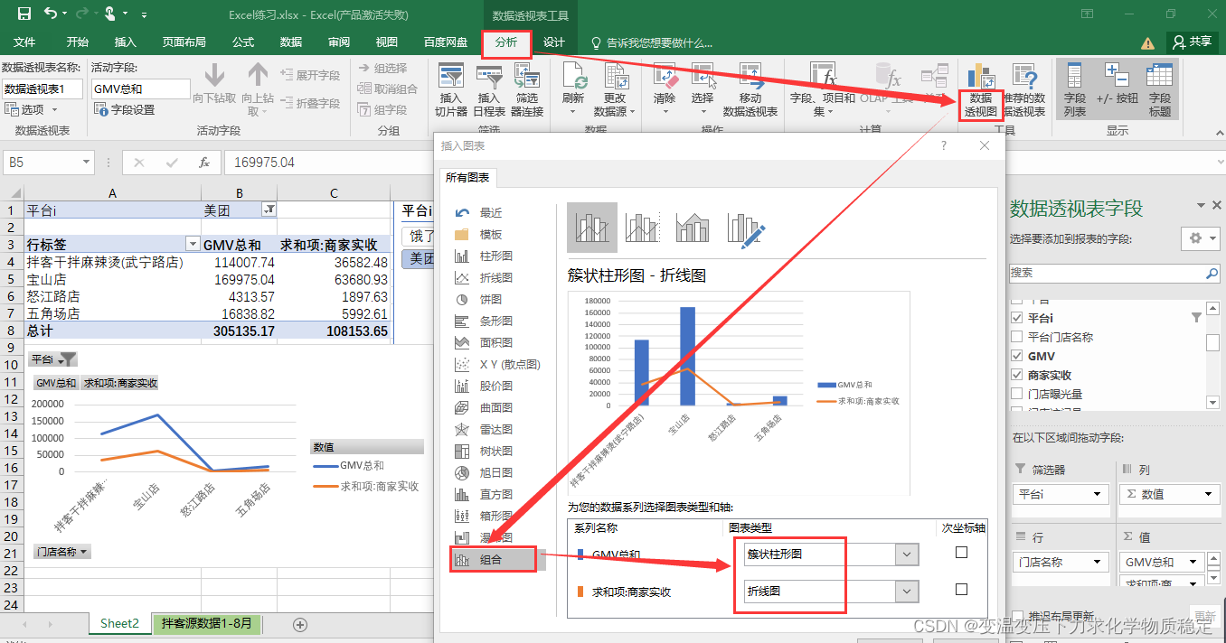Click the PivotTable name input field

pos(42,89)
